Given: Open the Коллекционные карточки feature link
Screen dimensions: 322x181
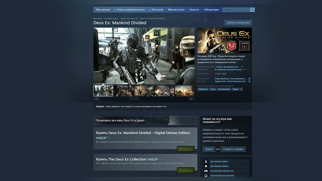Looking at the screenshot, I should pyautogui.click(x=222, y=176).
